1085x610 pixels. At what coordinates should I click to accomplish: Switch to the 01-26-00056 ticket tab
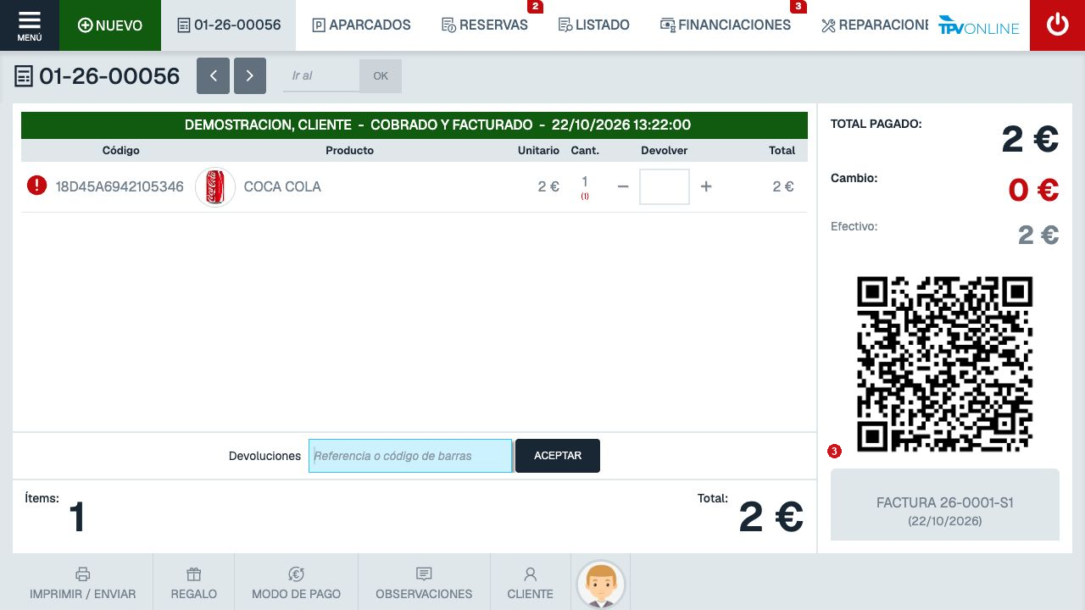(229, 25)
